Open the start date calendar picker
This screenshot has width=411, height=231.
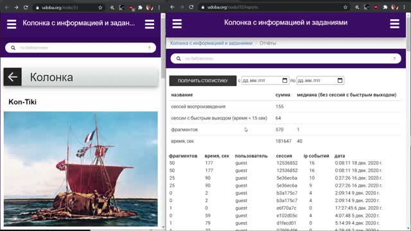coord(284,80)
